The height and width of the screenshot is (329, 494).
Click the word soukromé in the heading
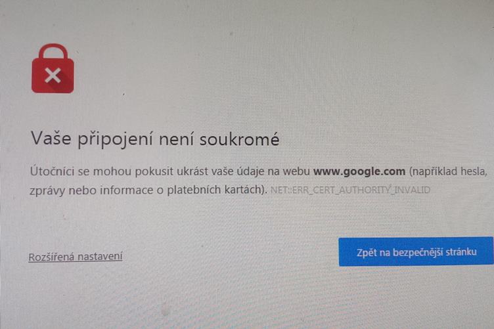click(x=239, y=139)
